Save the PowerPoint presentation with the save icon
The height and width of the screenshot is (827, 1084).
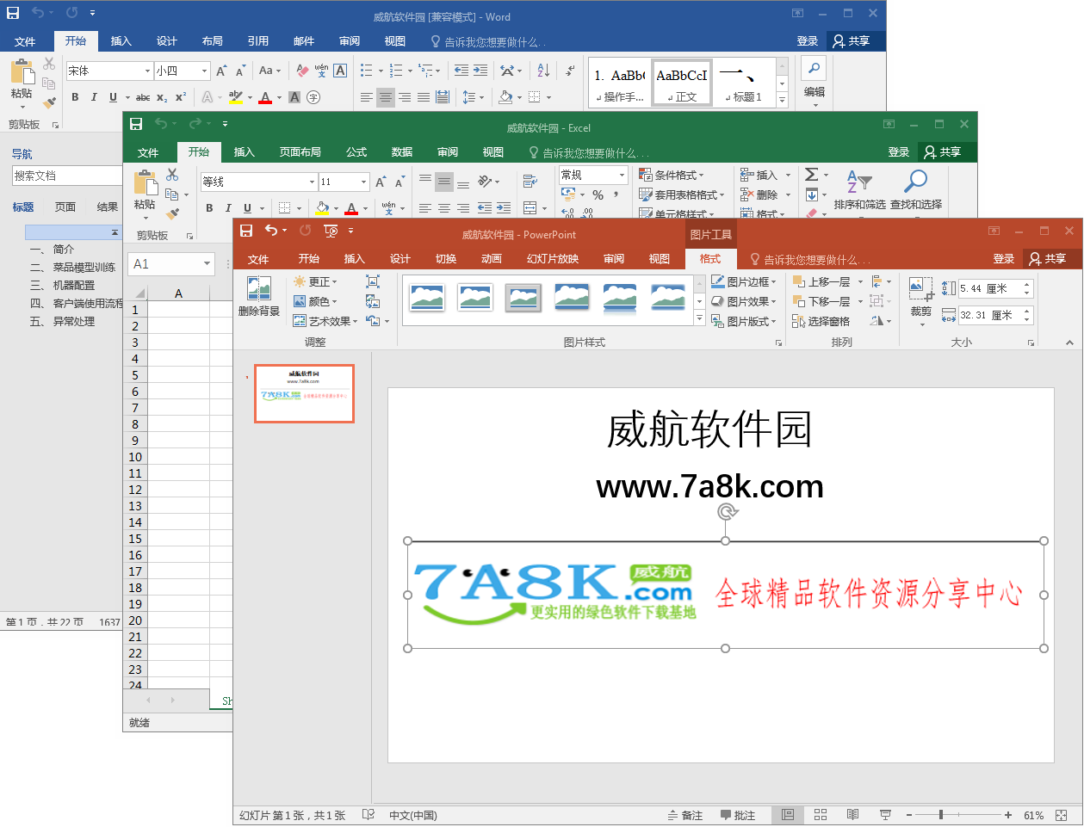[246, 231]
